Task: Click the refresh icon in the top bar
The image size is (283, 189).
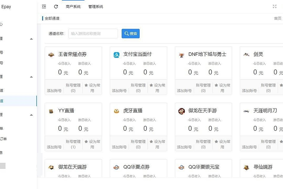Action: 56,7
